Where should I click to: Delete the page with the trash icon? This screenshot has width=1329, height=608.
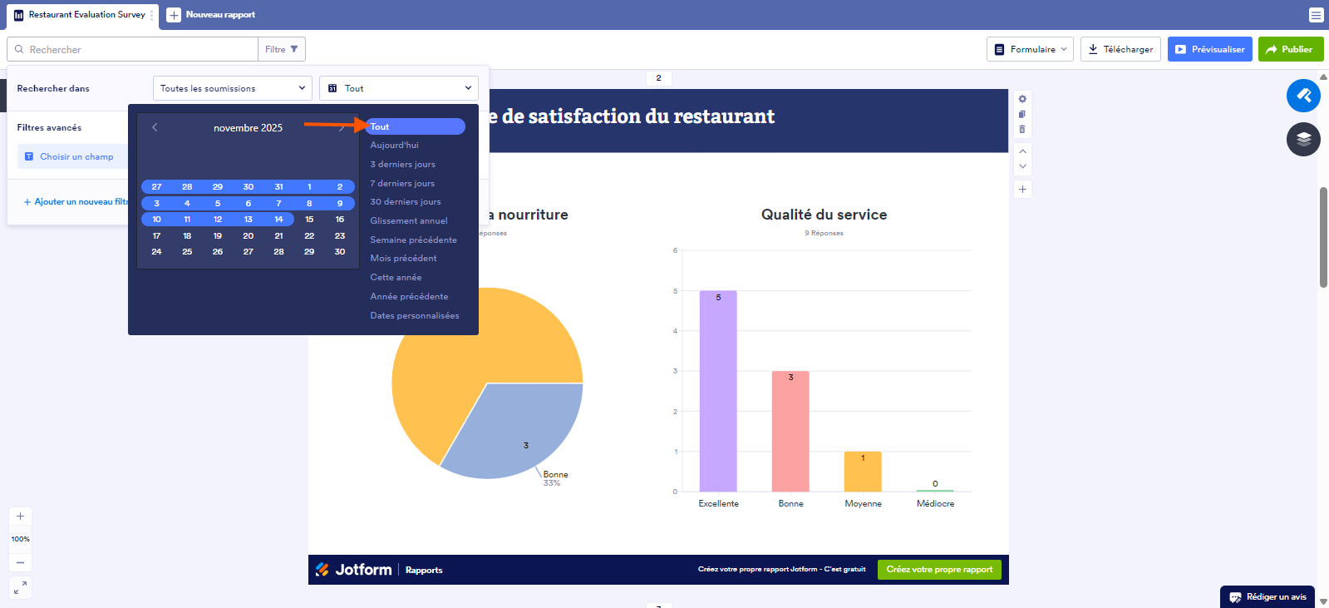click(x=1022, y=129)
